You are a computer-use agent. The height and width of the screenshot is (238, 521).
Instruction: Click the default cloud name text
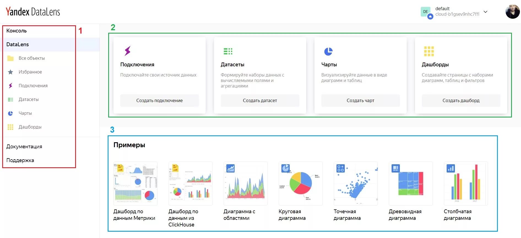(442, 9)
